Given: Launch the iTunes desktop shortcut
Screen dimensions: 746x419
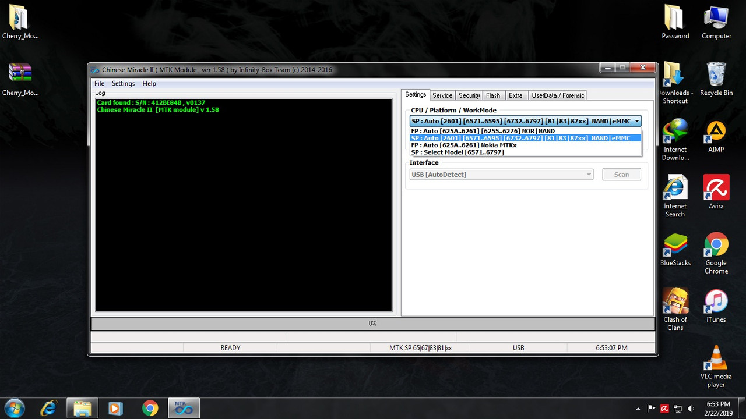Looking at the screenshot, I should 716,306.
